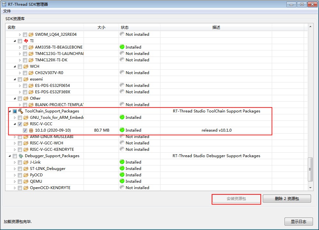
Task: Click the OpenOCD-KENDRYTE folder icon
Action: click(x=26, y=188)
